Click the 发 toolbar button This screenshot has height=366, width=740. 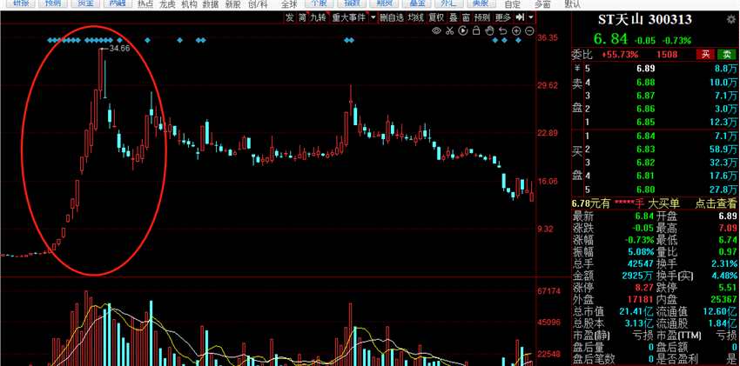coord(289,17)
